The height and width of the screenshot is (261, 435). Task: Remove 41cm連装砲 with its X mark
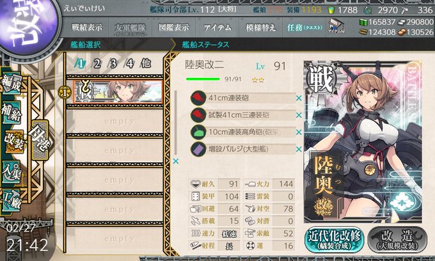coord(299,98)
